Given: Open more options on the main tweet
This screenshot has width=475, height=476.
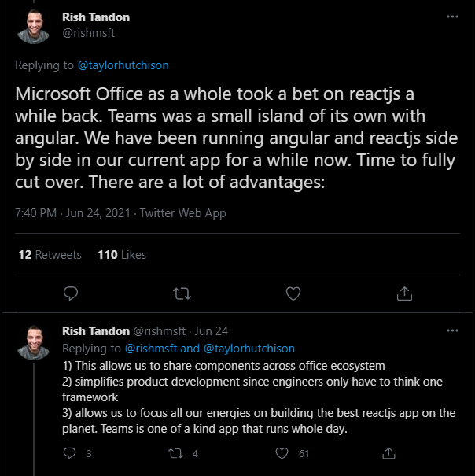Looking at the screenshot, I should 452,17.
